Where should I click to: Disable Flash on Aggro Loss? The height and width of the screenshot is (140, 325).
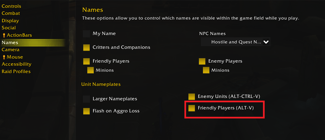tap(87, 111)
